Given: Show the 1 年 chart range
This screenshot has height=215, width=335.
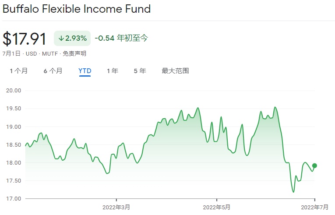Looking at the screenshot, I should click(113, 70).
